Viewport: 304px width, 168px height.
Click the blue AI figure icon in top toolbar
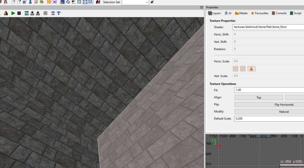30,2
